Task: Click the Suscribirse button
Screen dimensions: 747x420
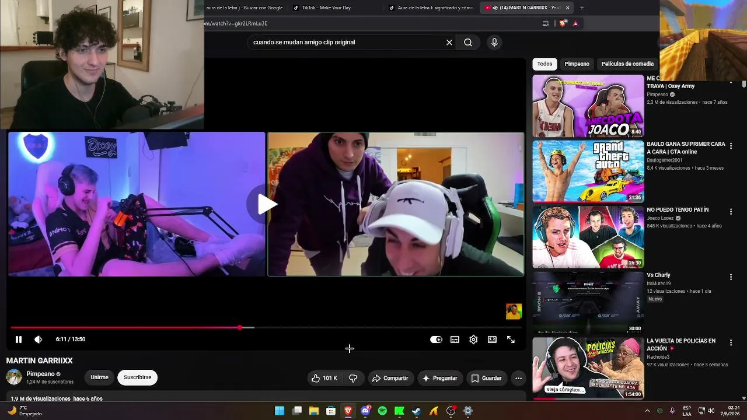Action: 137,377
